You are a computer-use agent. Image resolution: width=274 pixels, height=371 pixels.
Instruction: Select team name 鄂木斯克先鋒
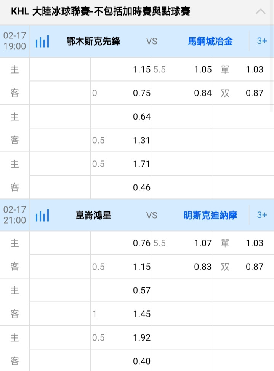pos(93,42)
